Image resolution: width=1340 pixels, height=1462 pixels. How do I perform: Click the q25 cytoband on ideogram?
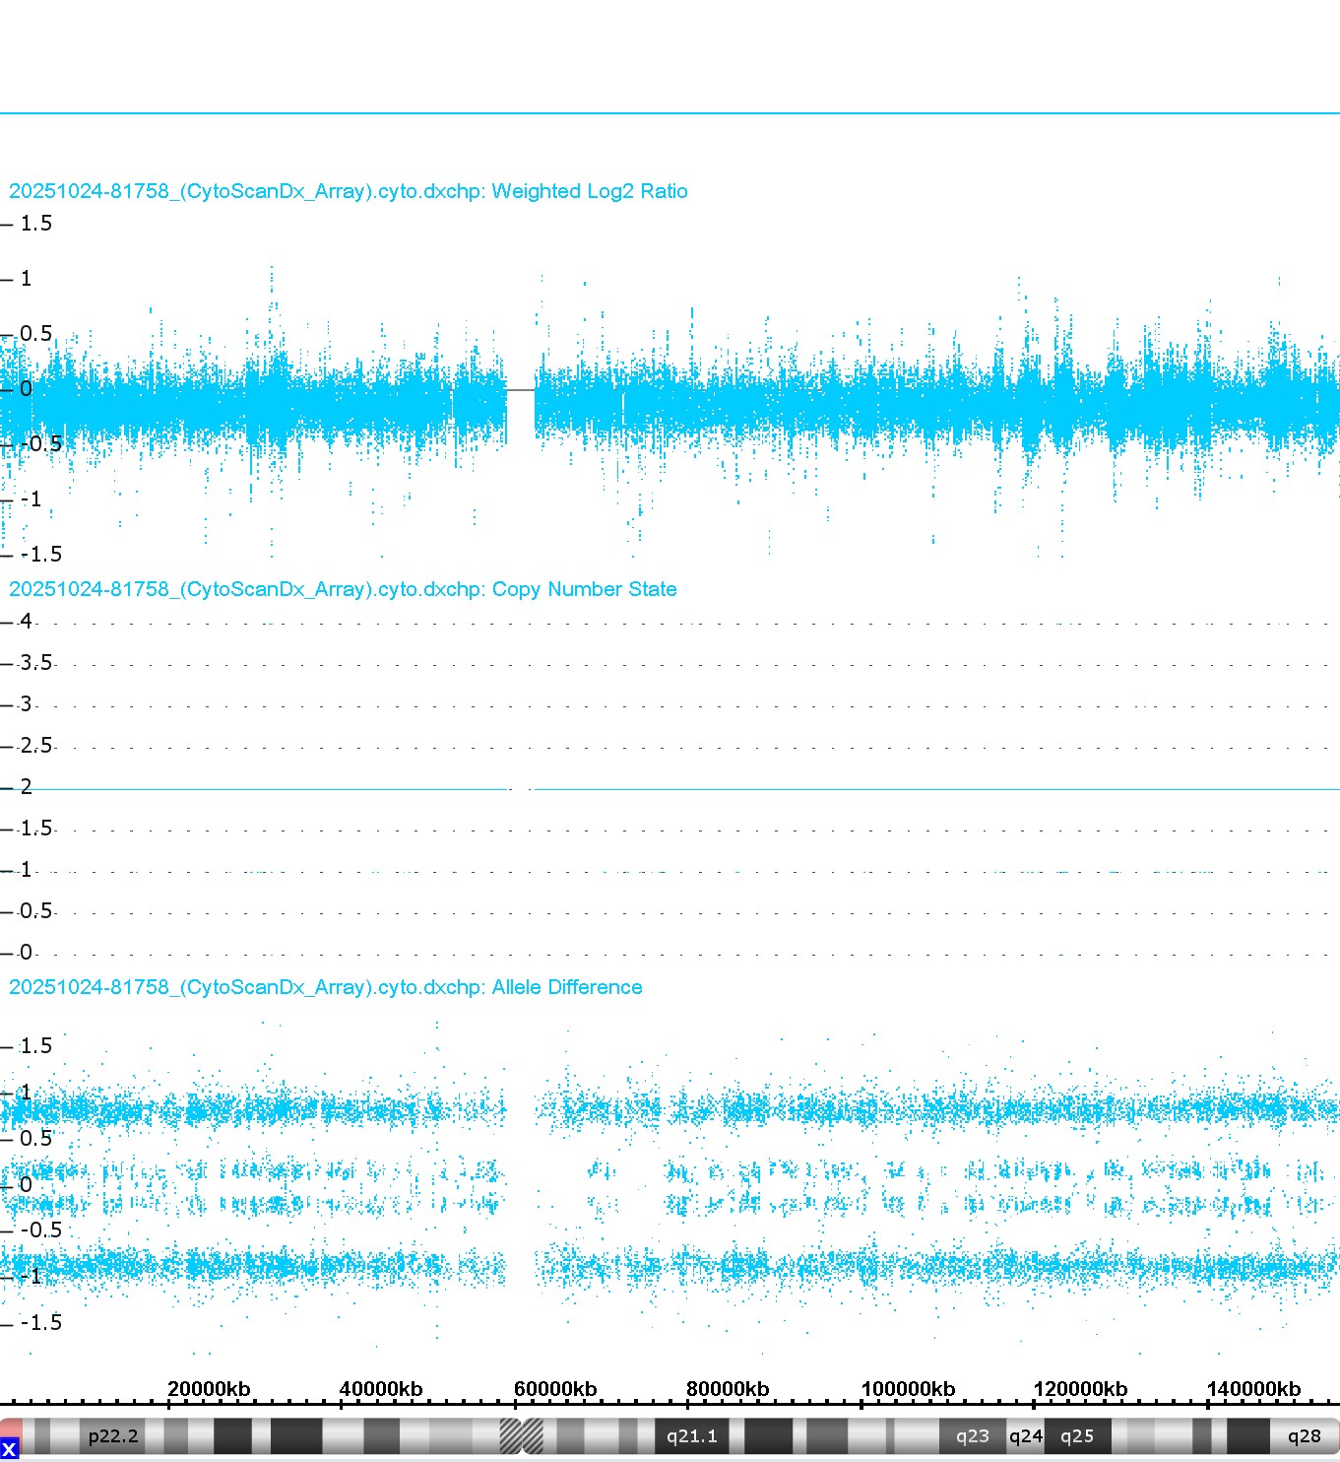(1077, 1436)
